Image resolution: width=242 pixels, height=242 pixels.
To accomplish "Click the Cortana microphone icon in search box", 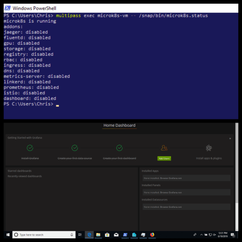I will coord(72,235).
